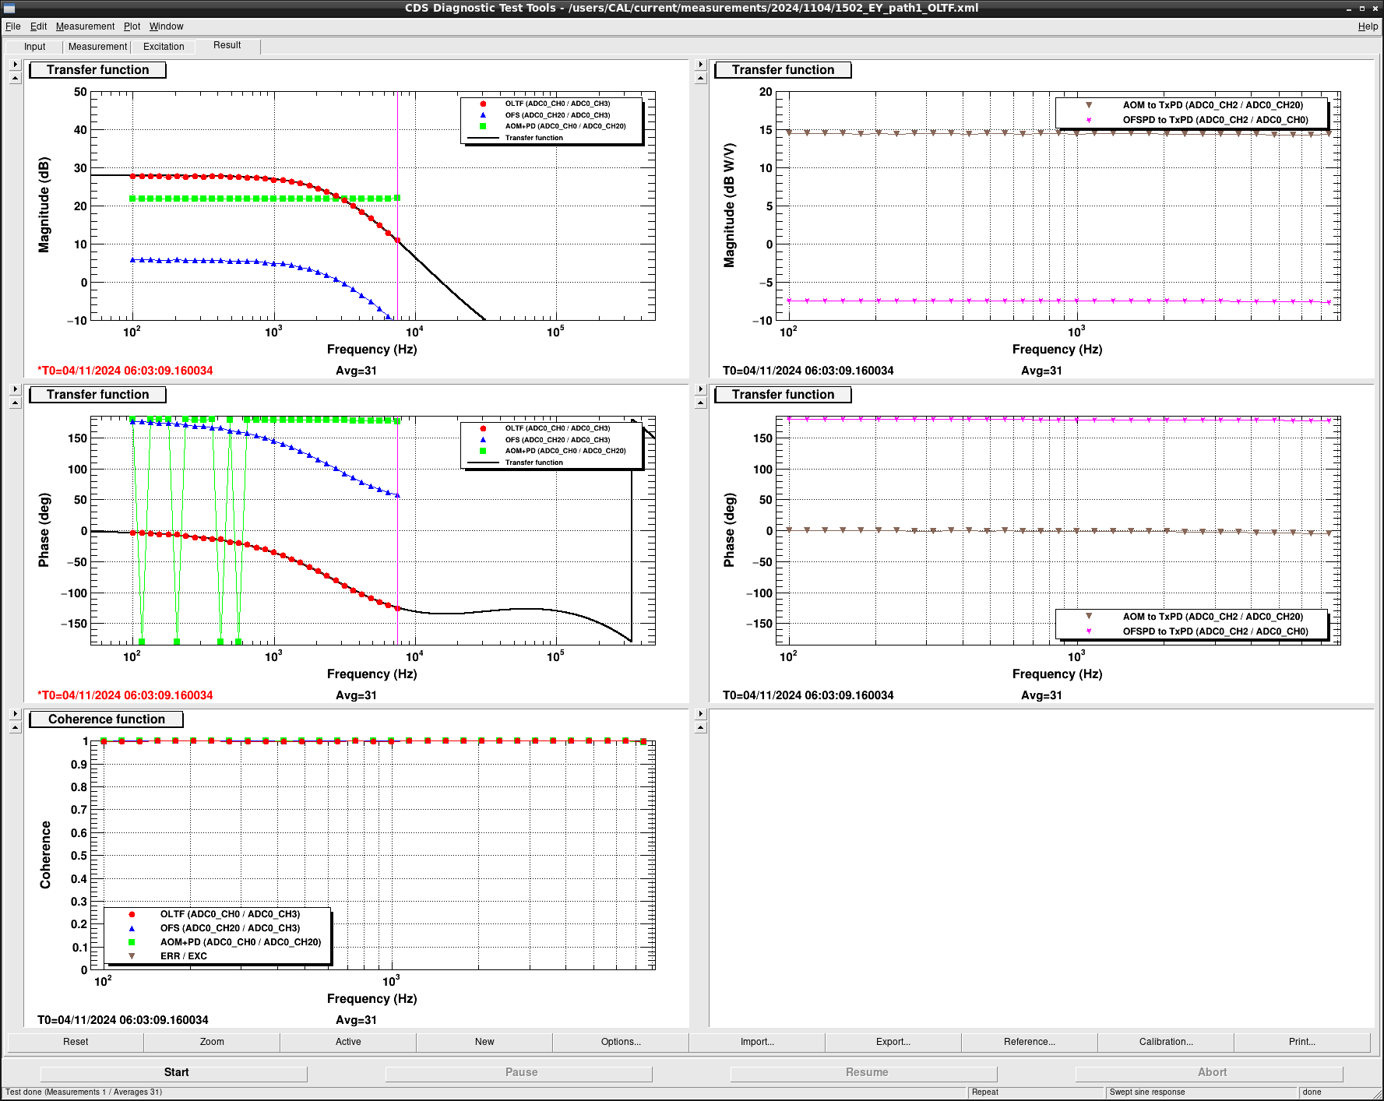
Task: Click up-arrow beside AOM to TxPD phase plot
Action: 700,403
